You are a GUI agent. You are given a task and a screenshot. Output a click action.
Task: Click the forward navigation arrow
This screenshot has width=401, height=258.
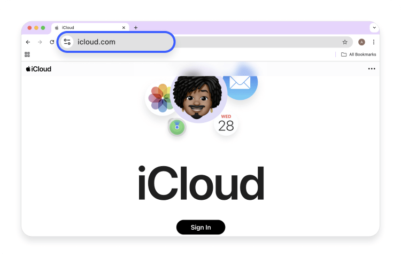(x=40, y=42)
